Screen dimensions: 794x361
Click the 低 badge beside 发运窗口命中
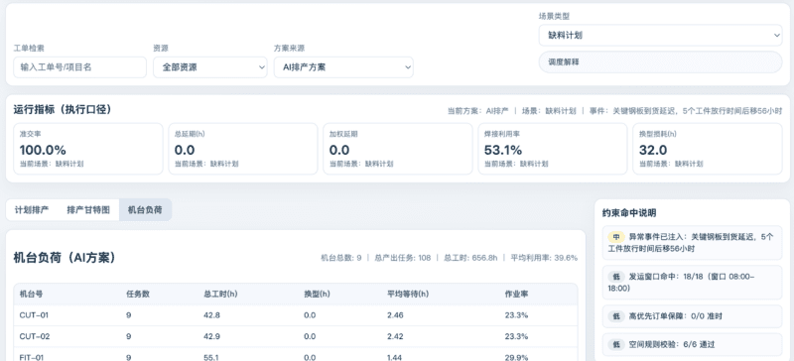[x=616, y=276]
